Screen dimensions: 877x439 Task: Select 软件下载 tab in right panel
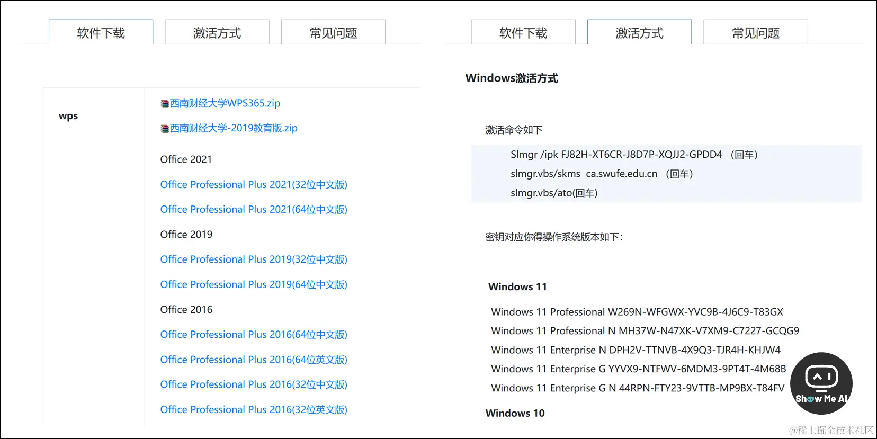(523, 32)
